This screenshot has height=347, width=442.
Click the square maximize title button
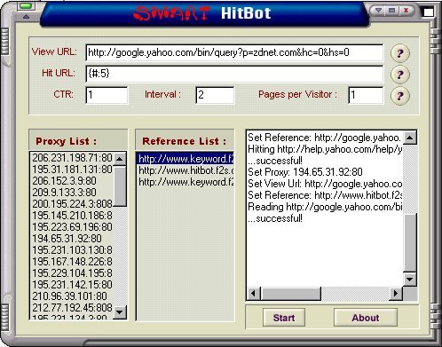[391, 11]
